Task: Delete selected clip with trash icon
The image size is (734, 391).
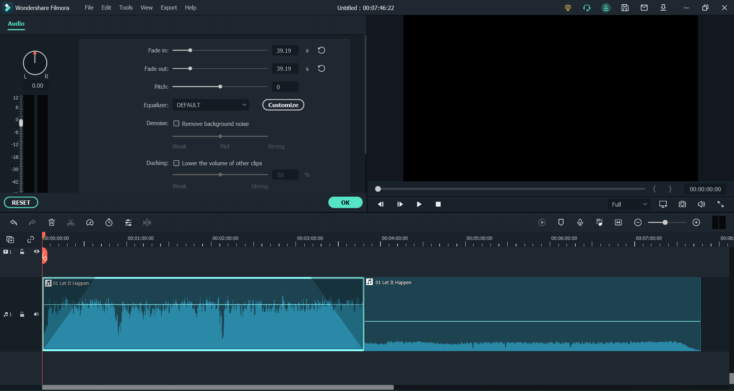Action: point(52,222)
